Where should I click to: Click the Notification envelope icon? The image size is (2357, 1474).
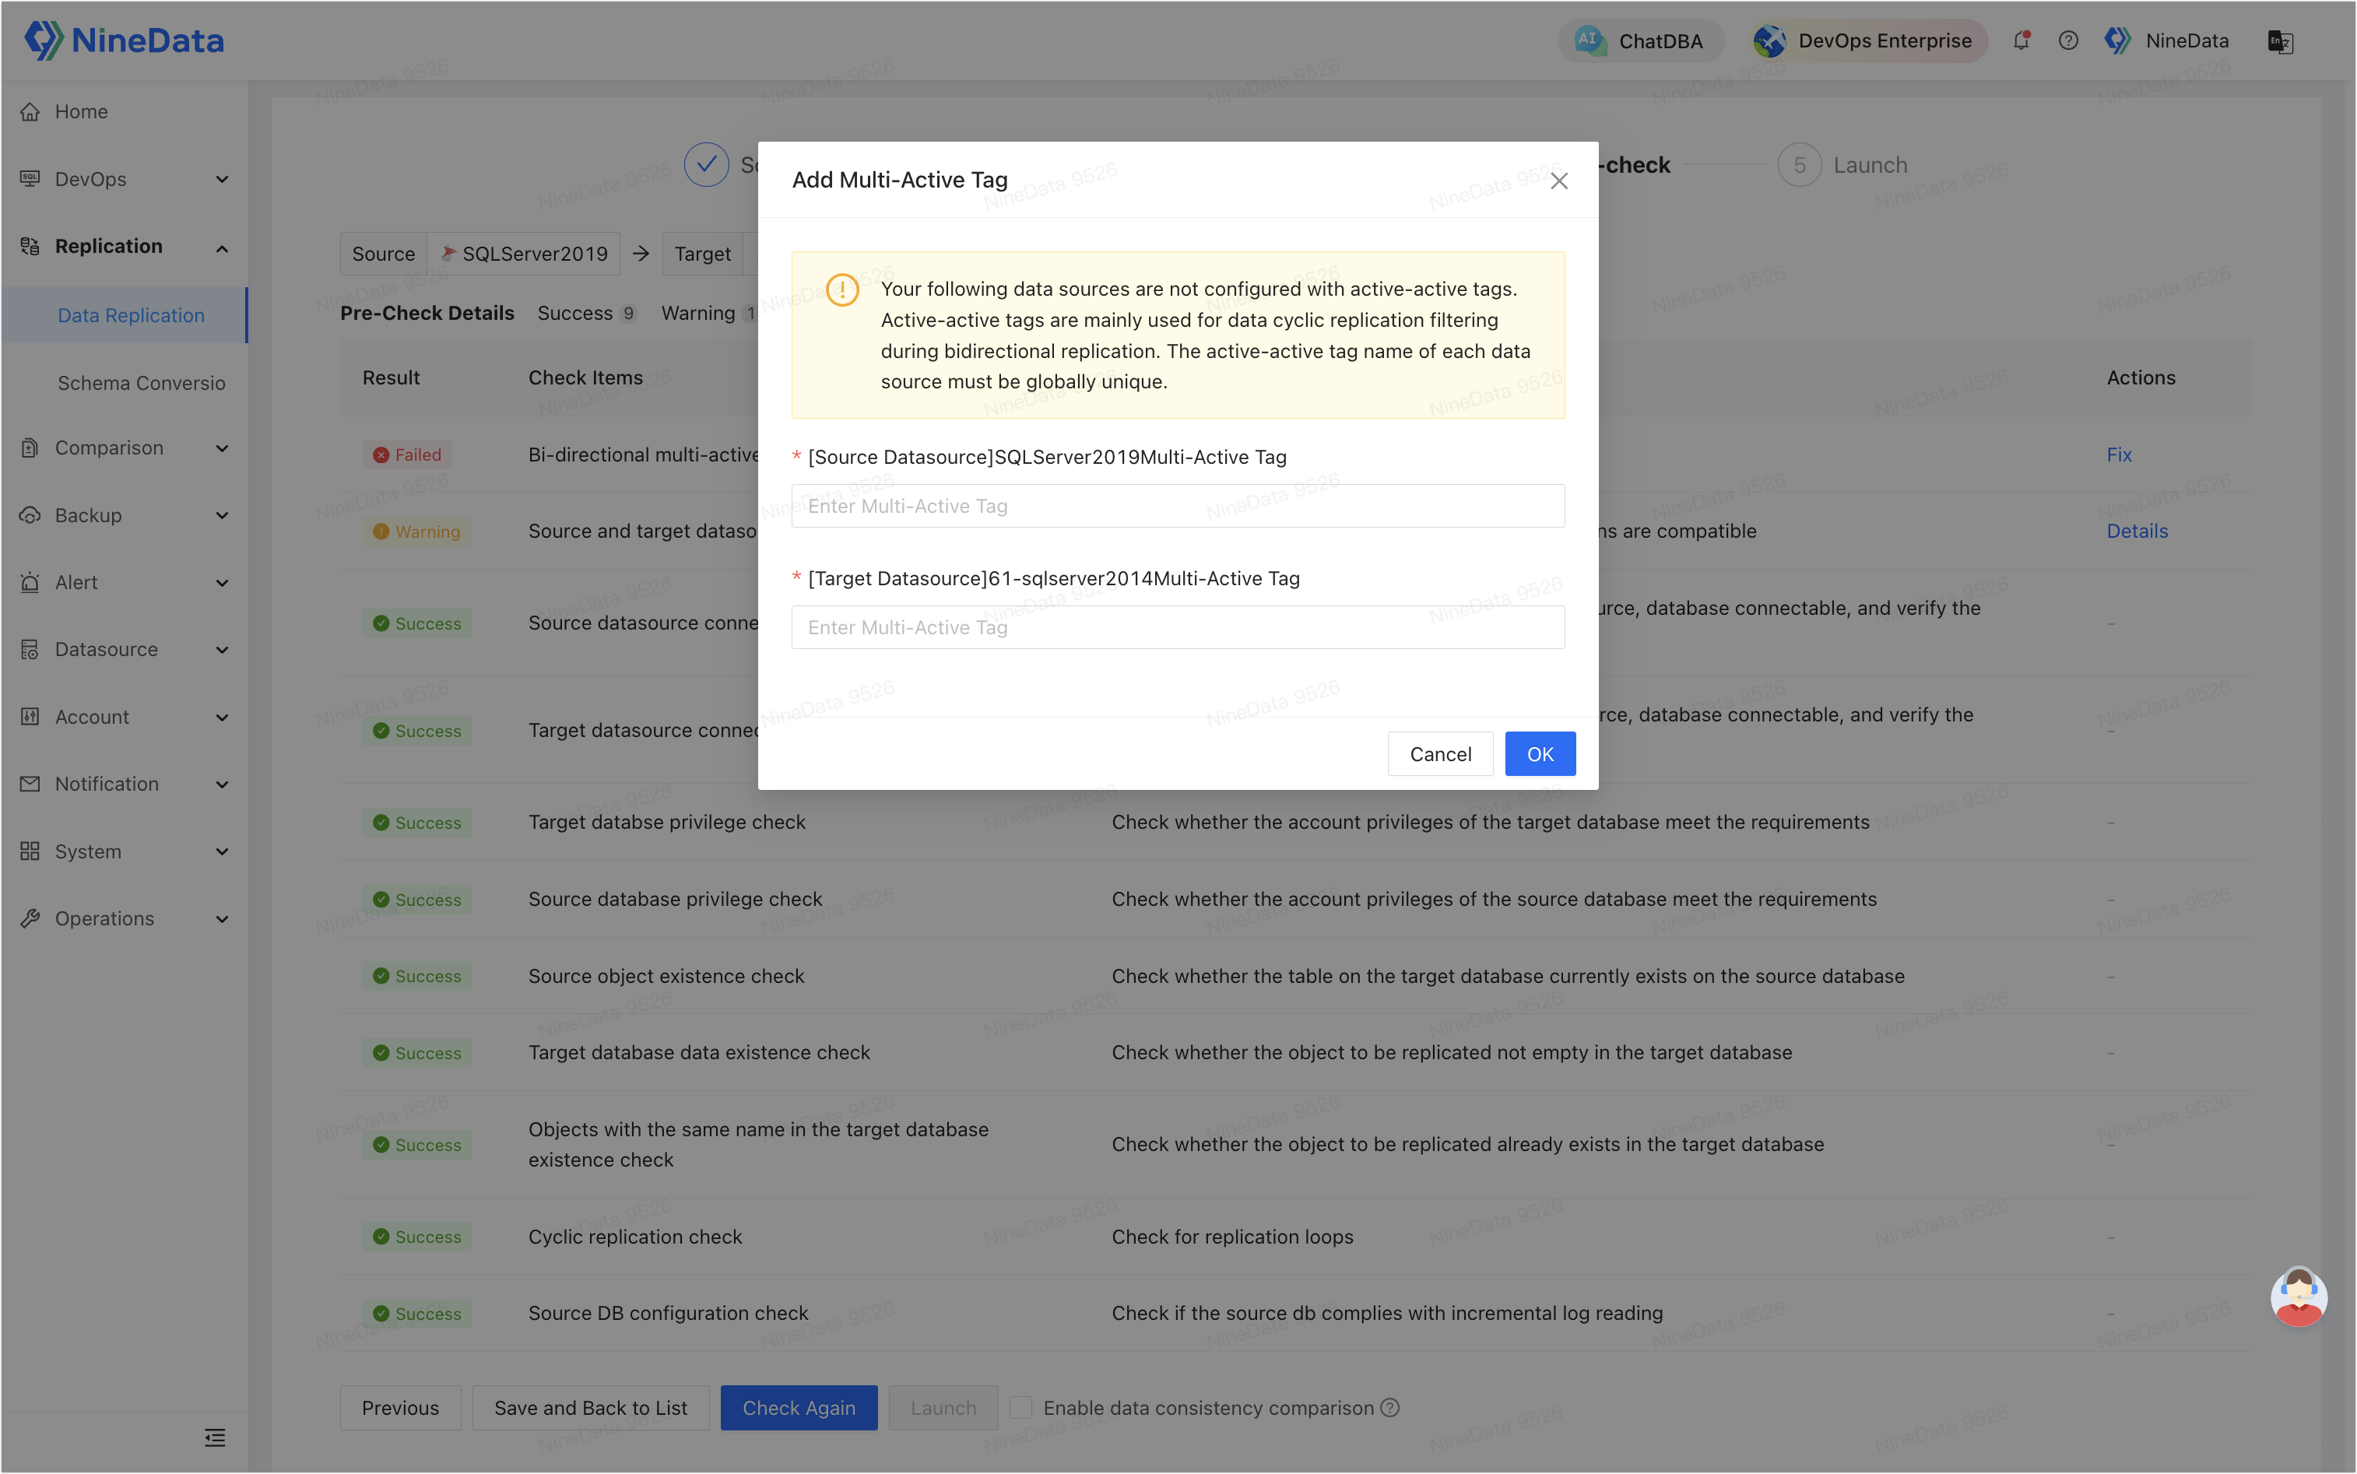click(30, 784)
